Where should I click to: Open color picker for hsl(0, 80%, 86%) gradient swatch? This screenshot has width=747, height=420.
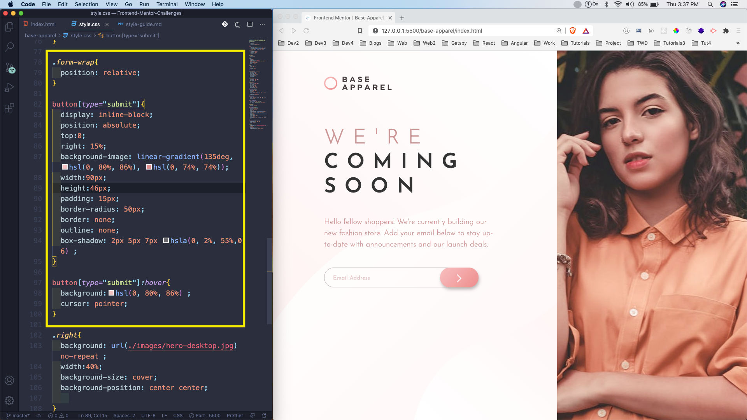tap(65, 167)
